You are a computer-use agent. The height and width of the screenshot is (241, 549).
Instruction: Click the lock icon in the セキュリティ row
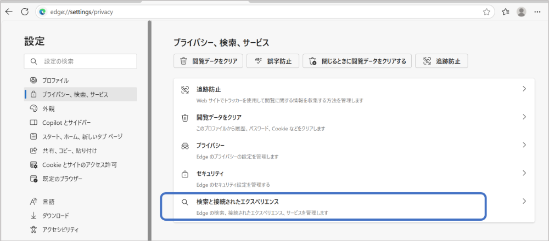[185, 174]
